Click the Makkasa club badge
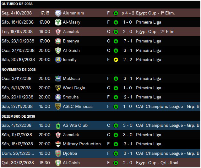Screen dimensions: 201x168 coord(58,78)
